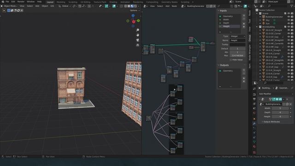Switch perspective/orthographic grid gizmo icon

[138, 45]
